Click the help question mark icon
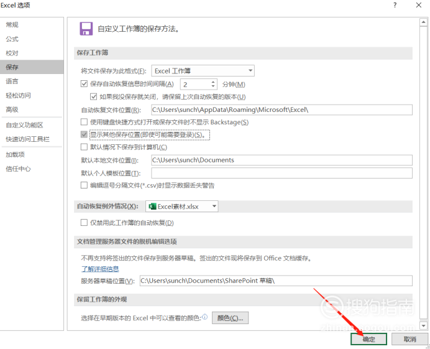 tap(395, 5)
